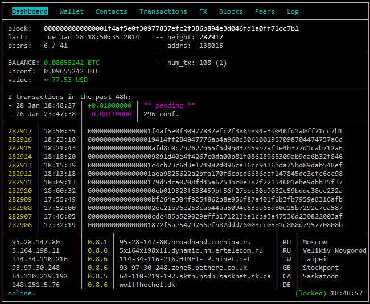Select block number 282914
The width and height of the screenshot is (370, 304).
[20, 157]
